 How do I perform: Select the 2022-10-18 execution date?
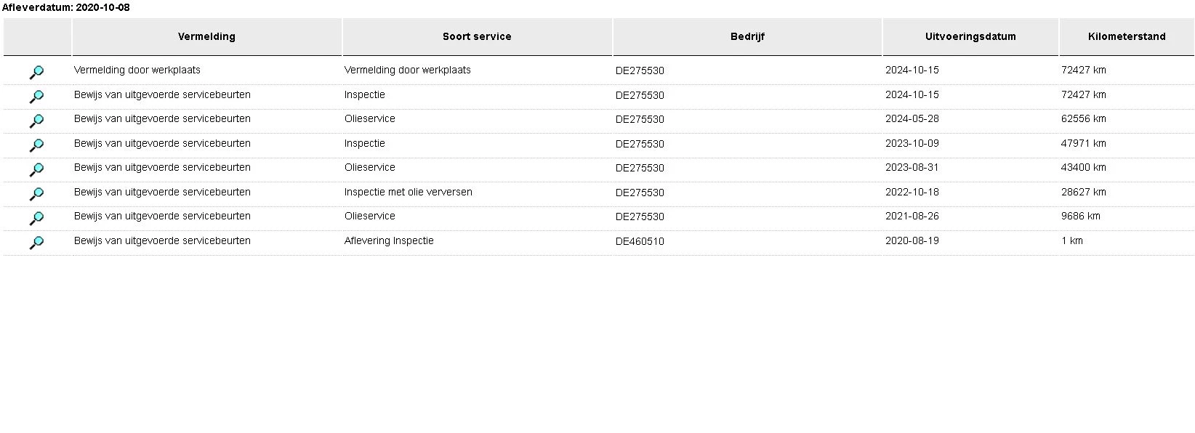(x=912, y=192)
